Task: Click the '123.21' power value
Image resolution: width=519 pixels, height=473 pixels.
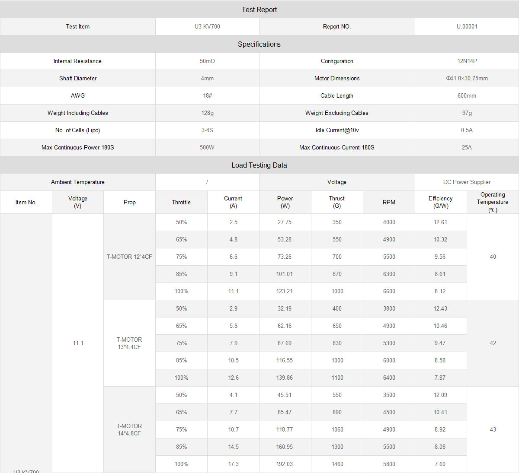Action: click(285, 291)
